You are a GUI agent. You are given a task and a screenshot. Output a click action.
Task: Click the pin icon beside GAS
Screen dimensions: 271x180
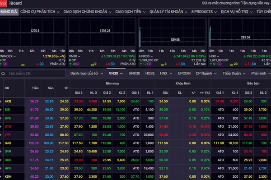coord(1,143)
